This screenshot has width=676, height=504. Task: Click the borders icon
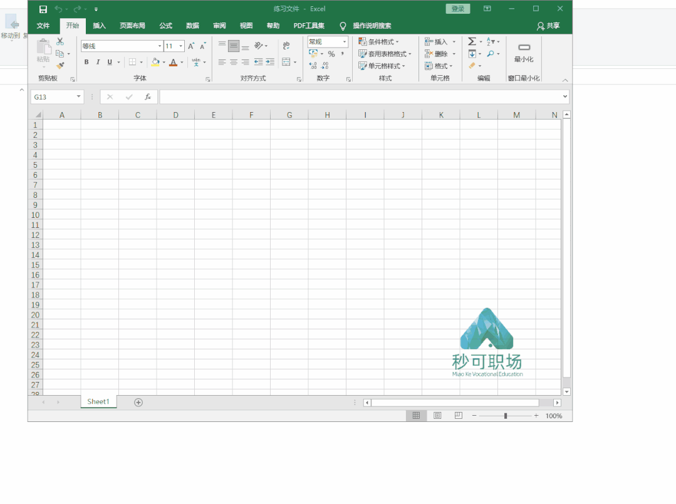132,62
